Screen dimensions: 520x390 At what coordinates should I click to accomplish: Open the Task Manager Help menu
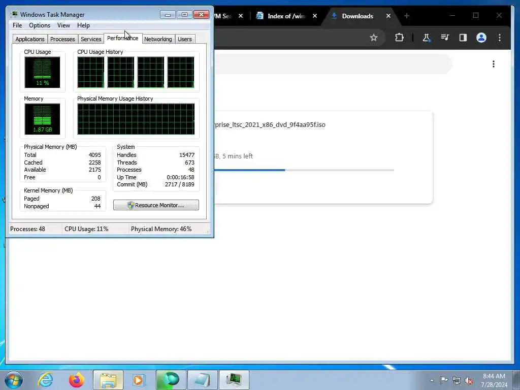[x=83, y=25]
